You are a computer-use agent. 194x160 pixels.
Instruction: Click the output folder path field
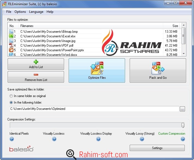(x=94, y=109)
